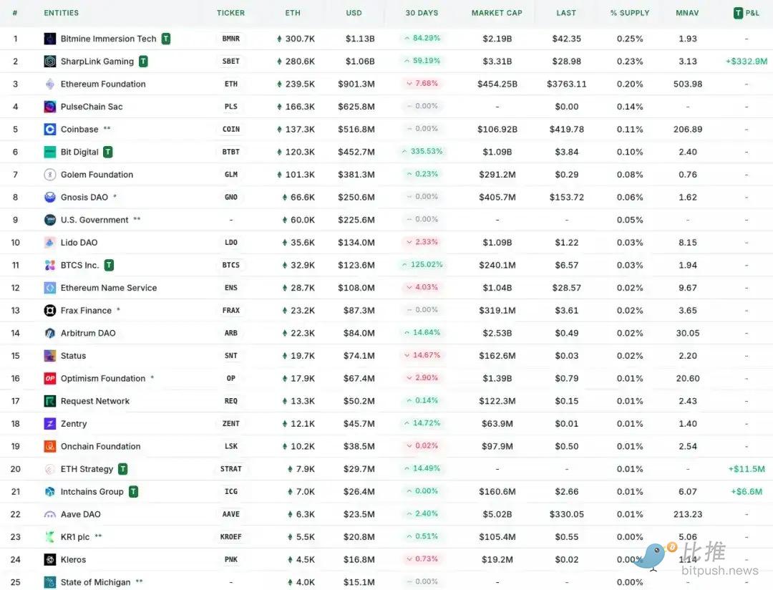The width and height of the screenshot is (773, 590).
Task: Click the BTBT ticker tag
Action: click(230, 152)
